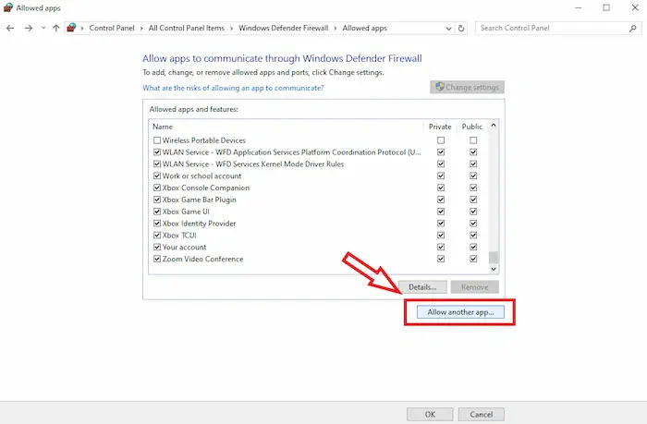Open the risks of allowing an app link

click(x=233, y=88)
